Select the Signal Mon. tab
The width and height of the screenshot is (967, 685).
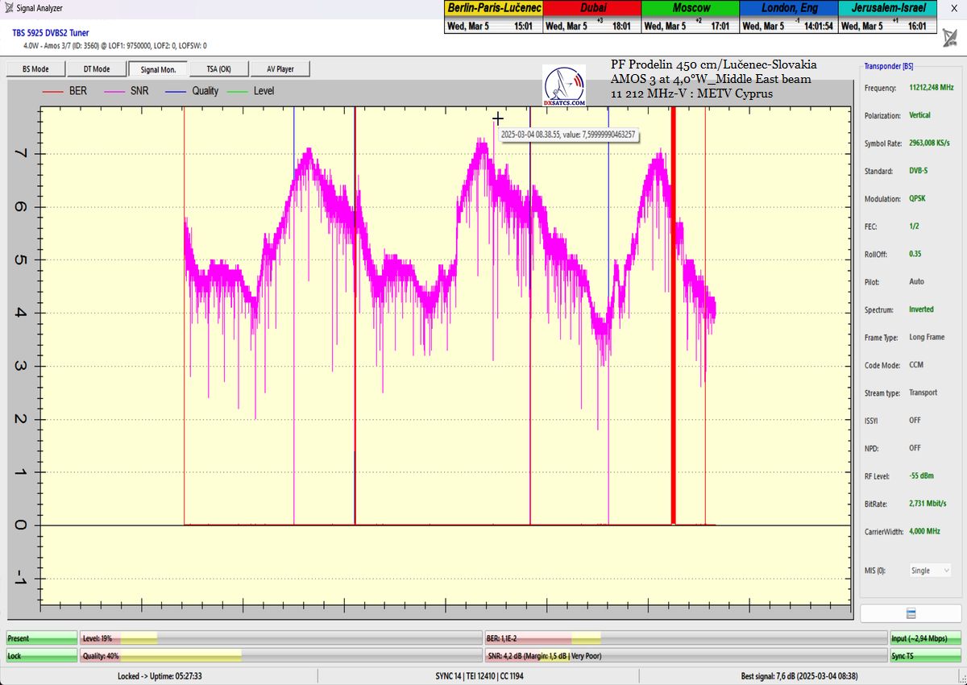coord(158,69)
